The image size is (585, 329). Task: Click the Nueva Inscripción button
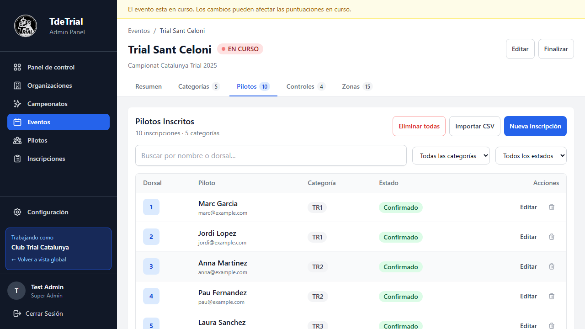[535, 126]
